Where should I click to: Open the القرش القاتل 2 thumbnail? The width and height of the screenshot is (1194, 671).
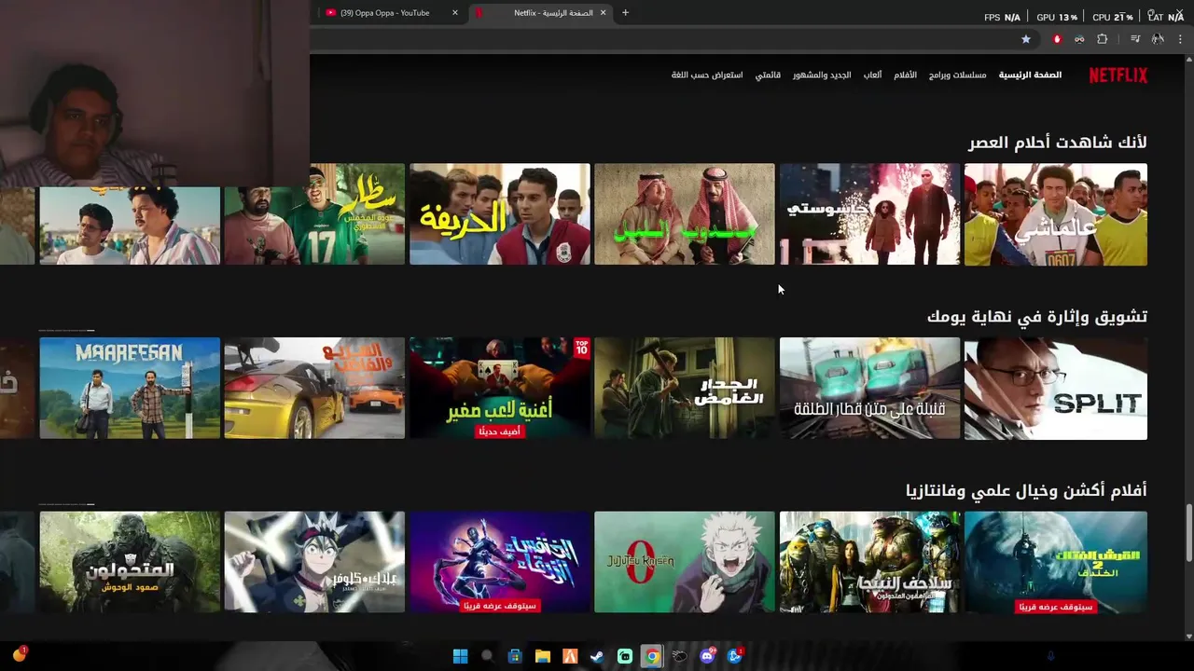(x=1056, y=562)
